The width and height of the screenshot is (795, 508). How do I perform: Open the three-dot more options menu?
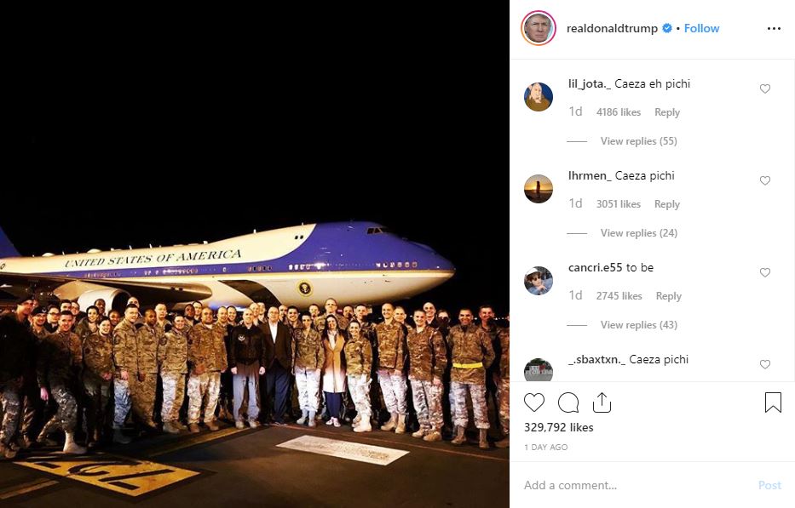click(774, 29)
